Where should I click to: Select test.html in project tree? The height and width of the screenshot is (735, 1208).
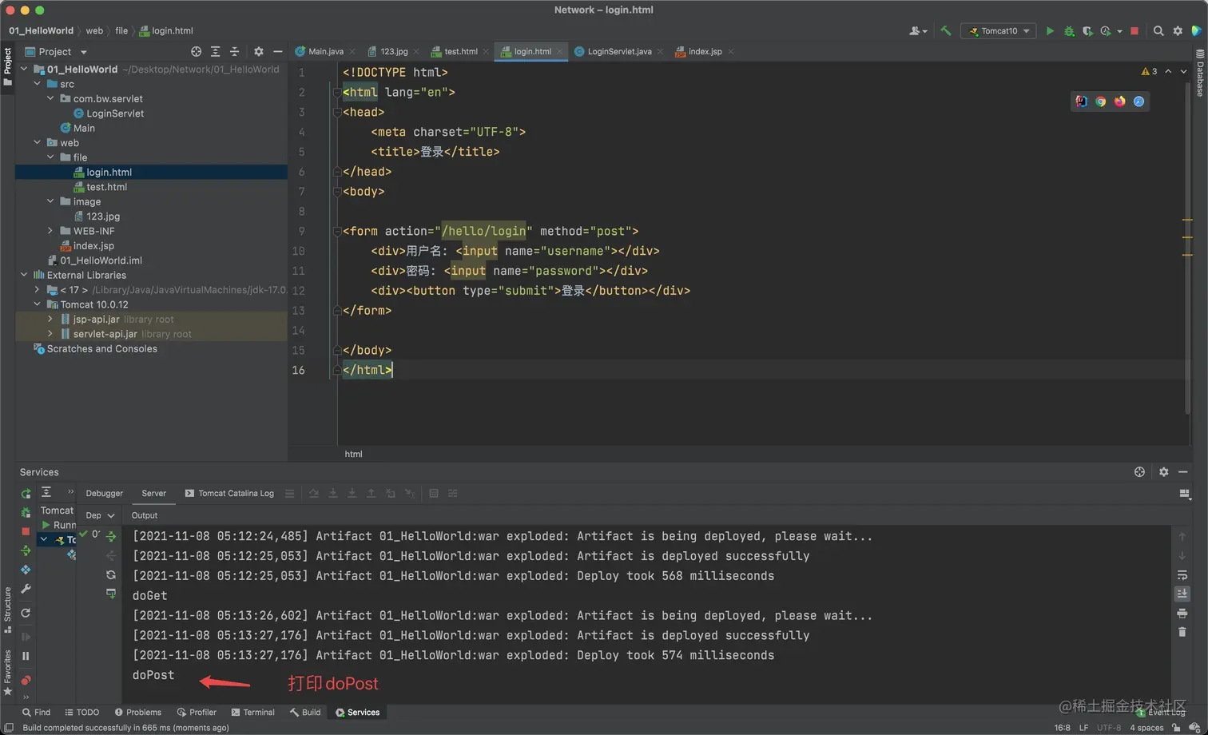pos(106,187)
